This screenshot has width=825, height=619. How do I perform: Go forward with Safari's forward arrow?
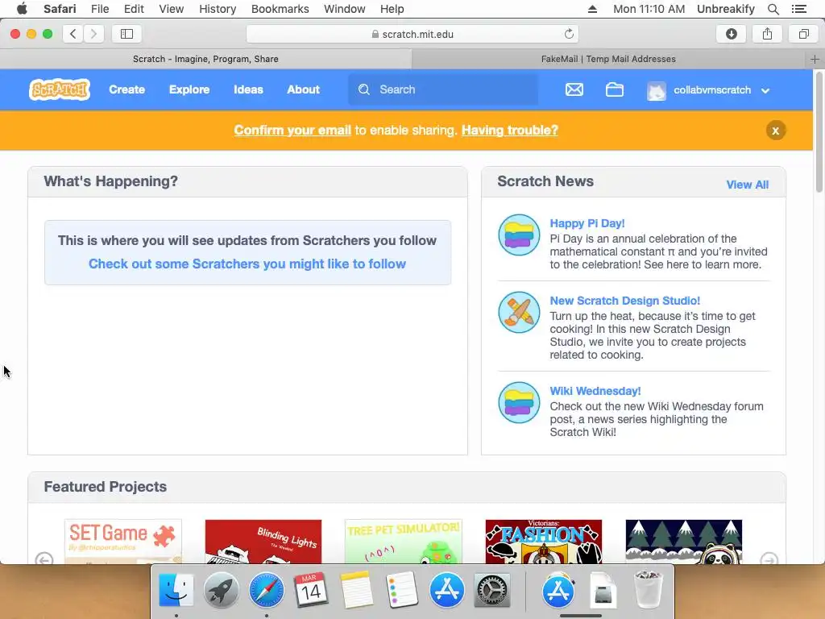93,34
